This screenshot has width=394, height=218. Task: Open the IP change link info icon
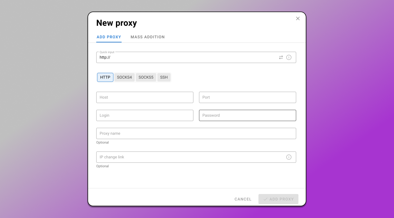(x=289, y=157)
